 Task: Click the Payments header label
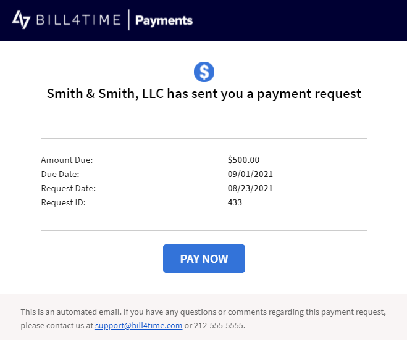point(164,20)
